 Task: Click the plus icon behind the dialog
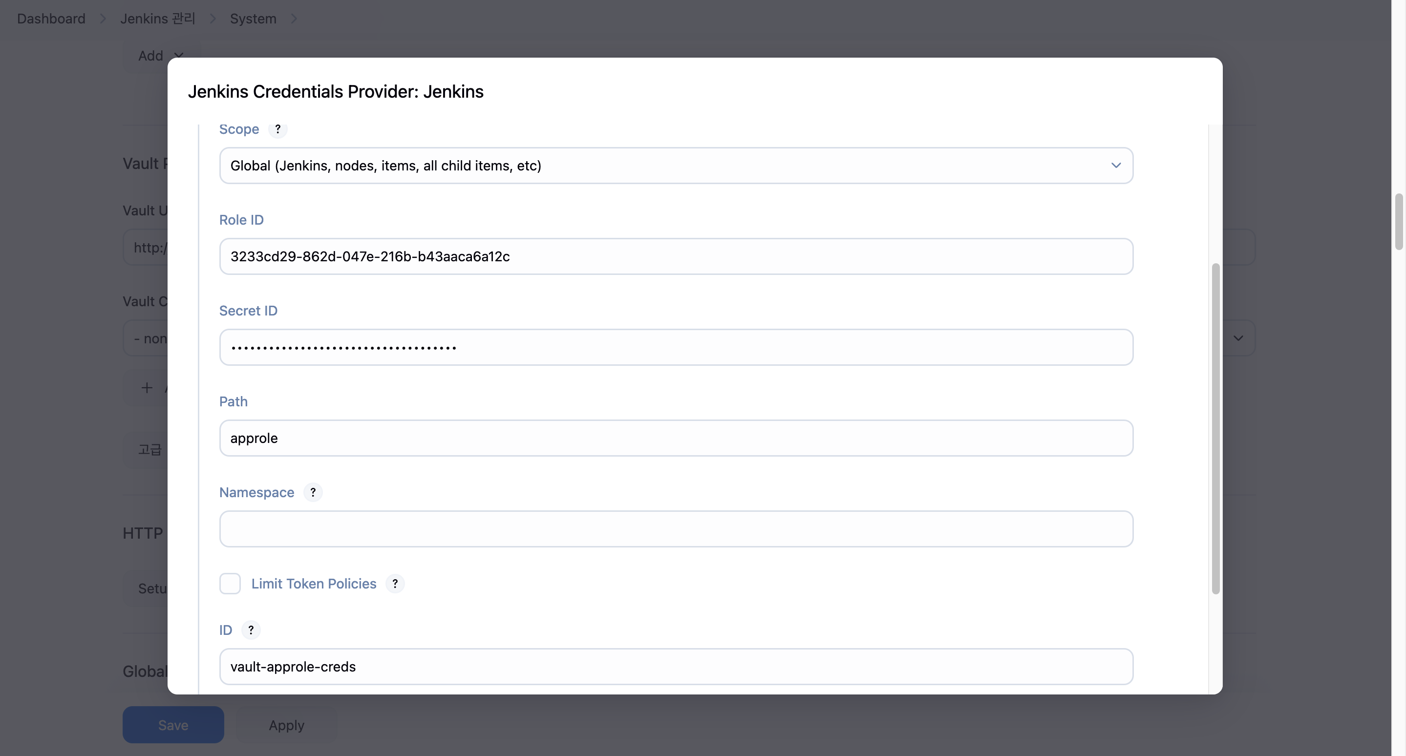(x=147, y=388)
